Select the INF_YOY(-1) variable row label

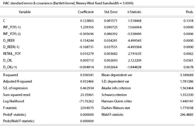pos(12,27)
